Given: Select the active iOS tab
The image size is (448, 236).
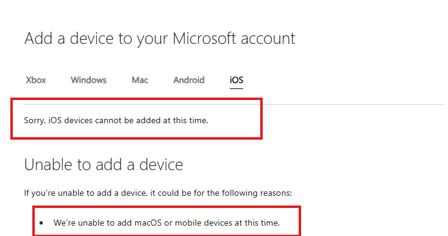Looking at the screenshot, I should [236, 80].
